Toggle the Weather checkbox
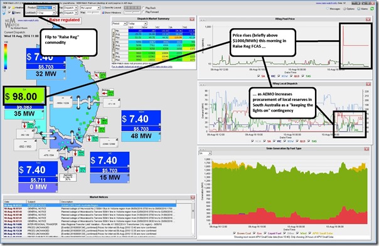 click(9, 8)
